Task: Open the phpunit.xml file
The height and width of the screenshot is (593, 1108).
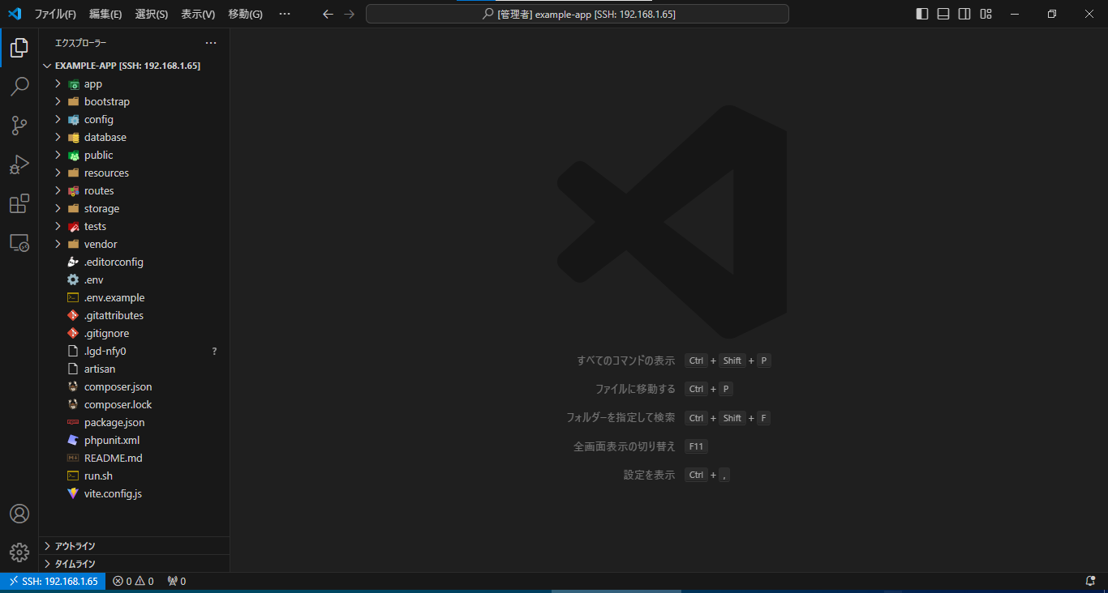Action: click(x=135, y=441)
